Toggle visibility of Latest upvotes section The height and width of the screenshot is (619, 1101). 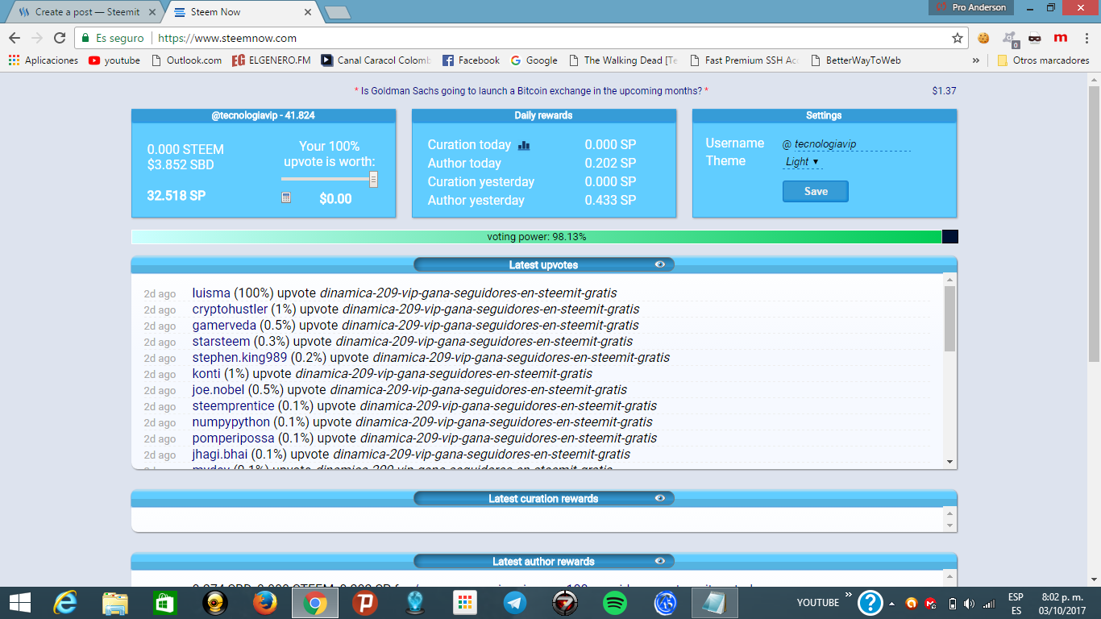point(660,264)
